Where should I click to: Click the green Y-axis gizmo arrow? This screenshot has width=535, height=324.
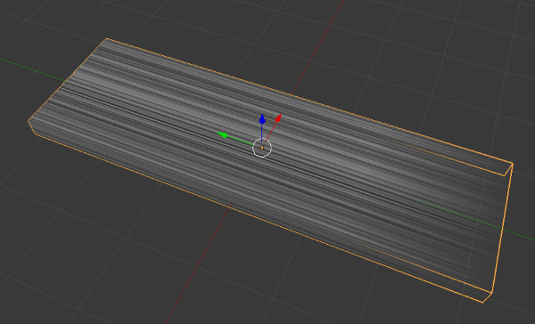(222, 135)
